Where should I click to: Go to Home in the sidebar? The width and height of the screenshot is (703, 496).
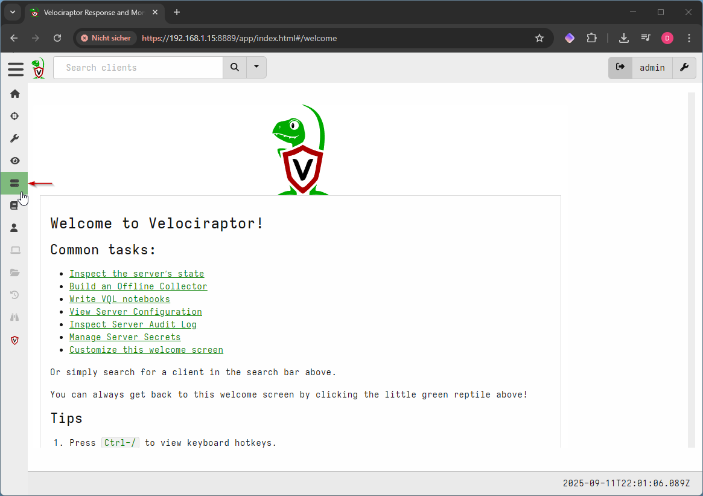(15, 94)
